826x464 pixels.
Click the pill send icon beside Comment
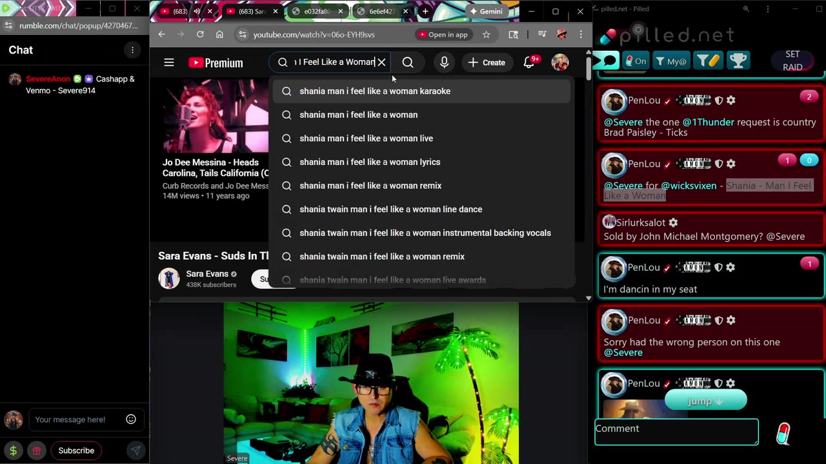pos(783,434)
